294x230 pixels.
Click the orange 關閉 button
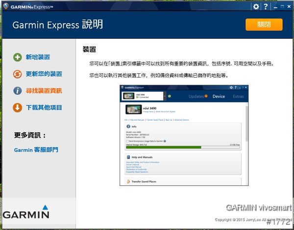264,25
